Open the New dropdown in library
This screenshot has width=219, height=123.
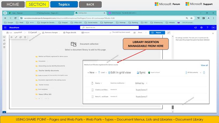92,72
